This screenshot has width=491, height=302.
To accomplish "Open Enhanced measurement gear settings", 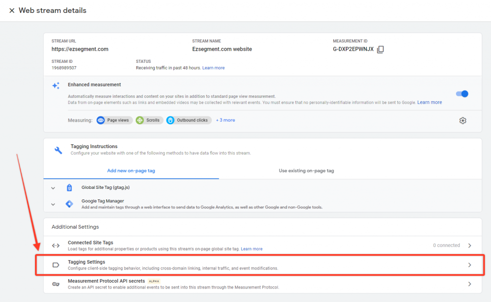I will [x=463, y=120].
